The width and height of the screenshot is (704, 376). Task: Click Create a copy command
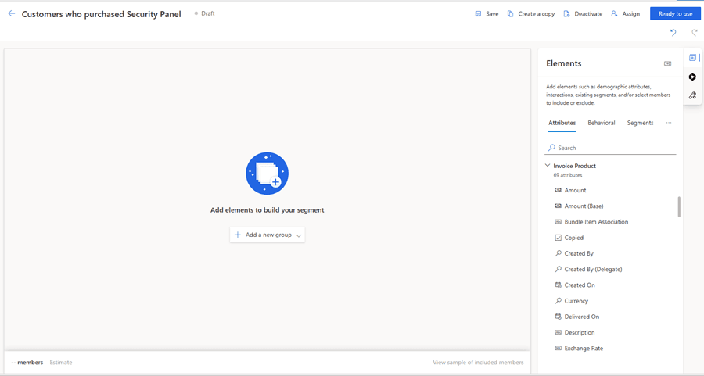click(530, 13)
